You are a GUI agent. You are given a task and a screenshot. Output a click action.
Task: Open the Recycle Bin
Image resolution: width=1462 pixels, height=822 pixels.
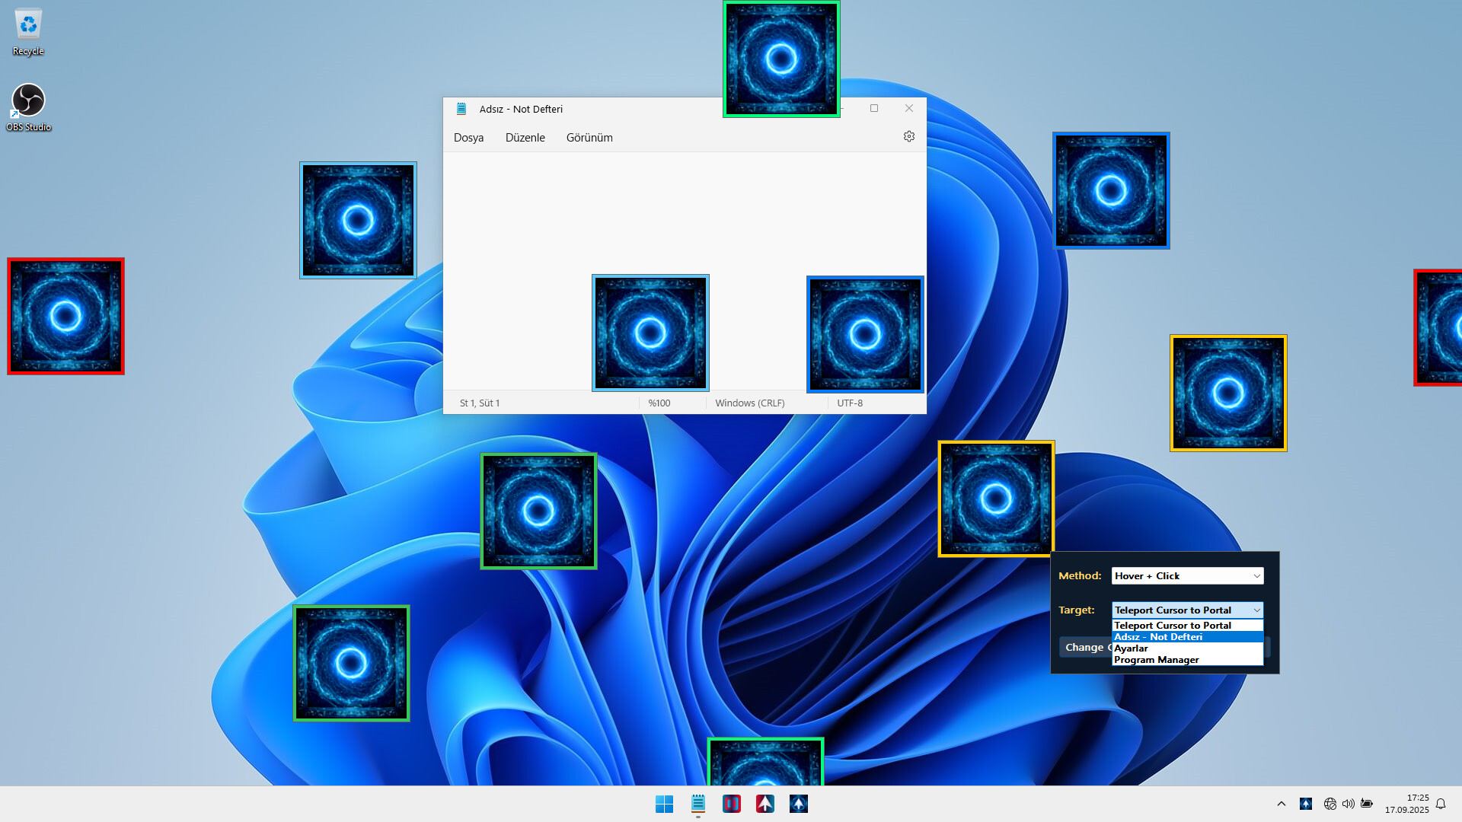tap(28, 25)
